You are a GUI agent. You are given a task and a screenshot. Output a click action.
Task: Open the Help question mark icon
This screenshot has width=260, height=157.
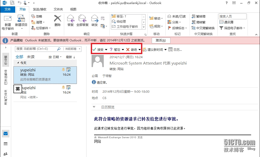[x=227, y=3]
